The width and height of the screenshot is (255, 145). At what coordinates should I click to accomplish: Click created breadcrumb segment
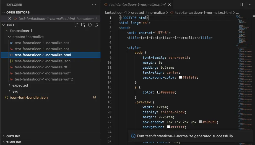pos(137,12)
